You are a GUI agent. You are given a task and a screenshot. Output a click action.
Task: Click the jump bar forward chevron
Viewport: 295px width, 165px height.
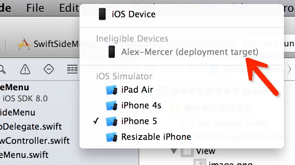(x=290, y=69)
